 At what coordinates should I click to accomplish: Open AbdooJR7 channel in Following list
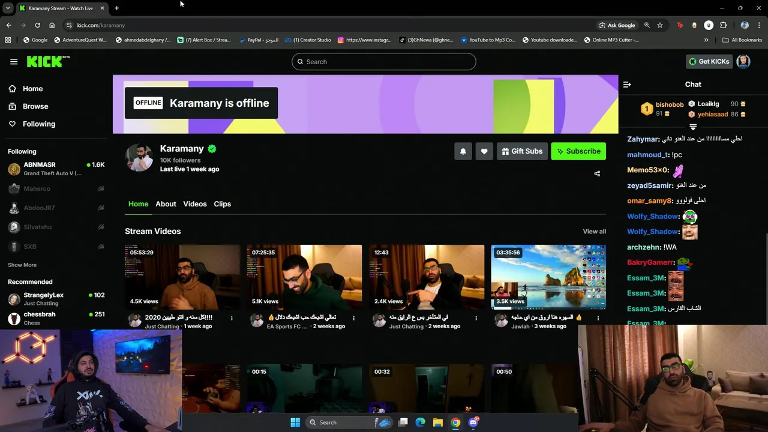point(56,208)
